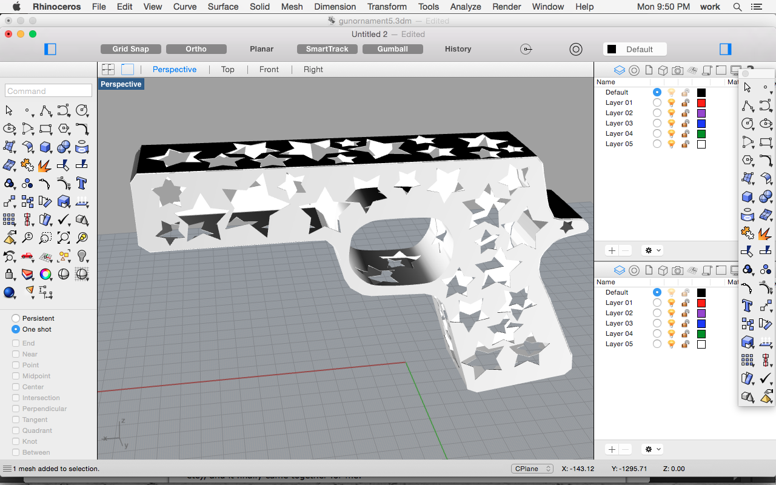Click the Array grid icon in left sidebar
The image size is (776, 485).
coord(9,219)
